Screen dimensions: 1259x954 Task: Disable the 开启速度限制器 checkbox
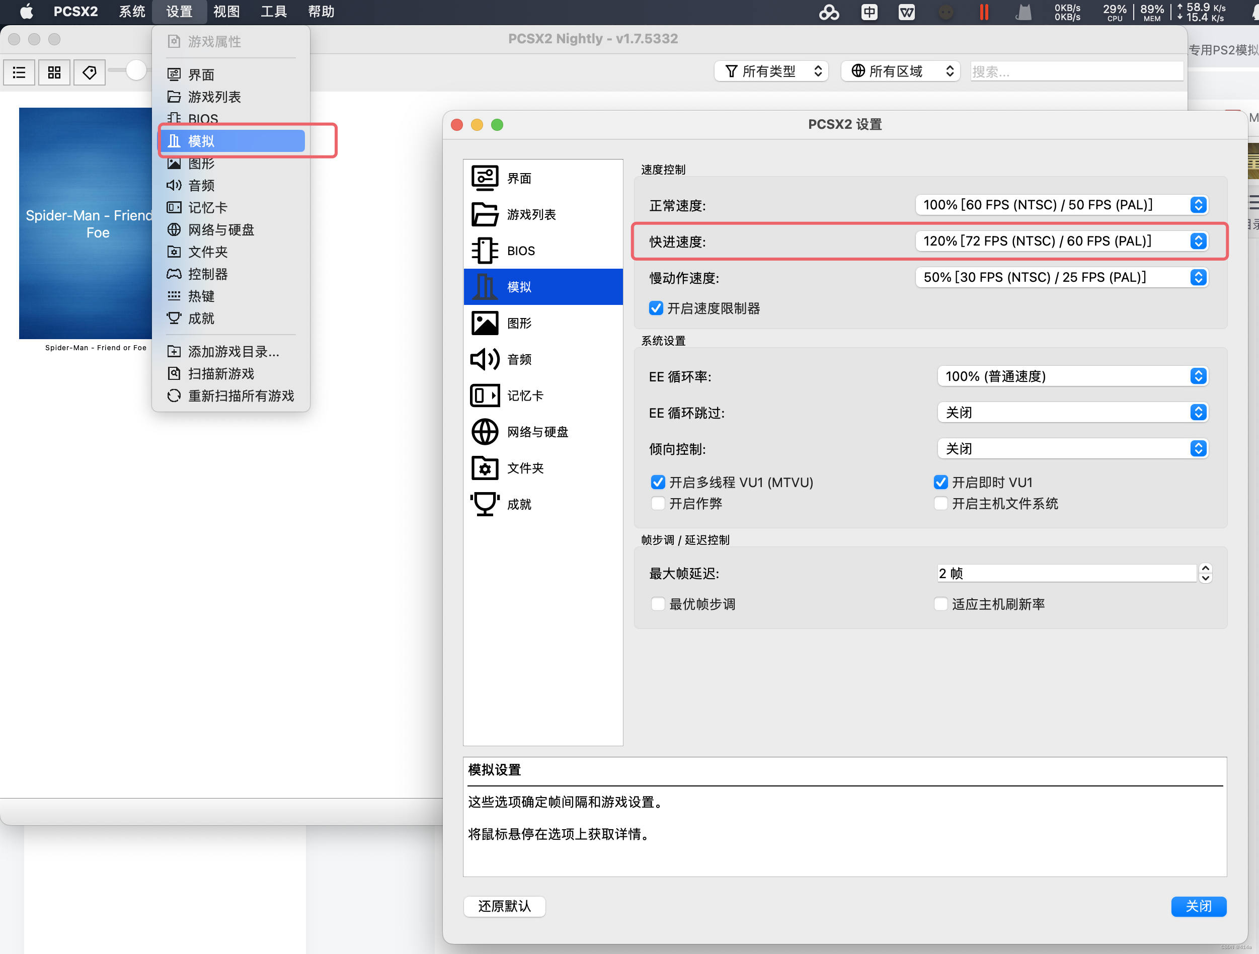pyautogui.click(x=656, y=308)
